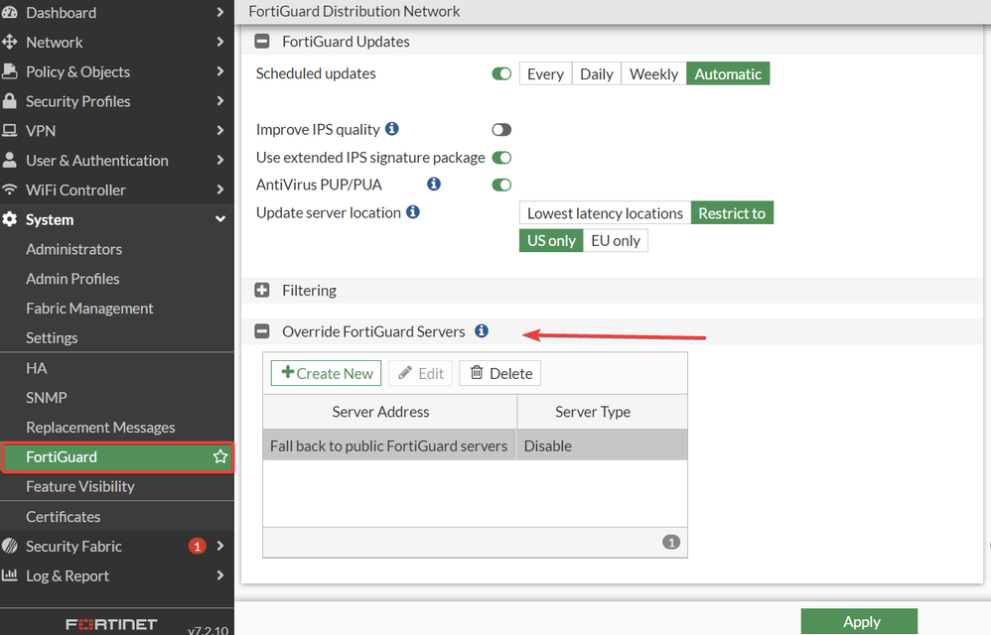Select EU only server restriction

pyautogui.click(x=616, y=240)
